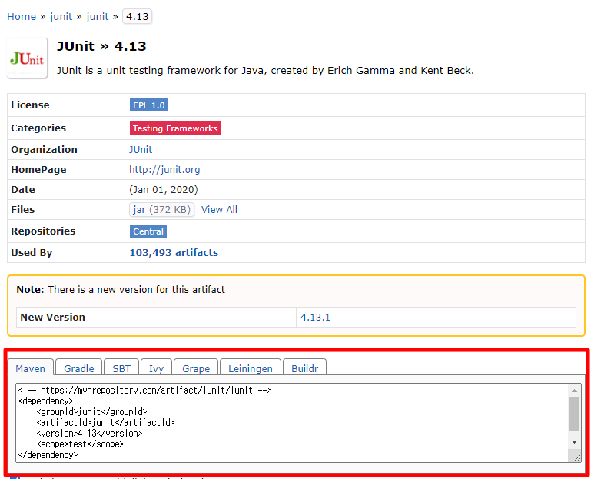This screenshot has width=591, height=479.
Task: Click the HomePage row label
Action: coord(38,170)
